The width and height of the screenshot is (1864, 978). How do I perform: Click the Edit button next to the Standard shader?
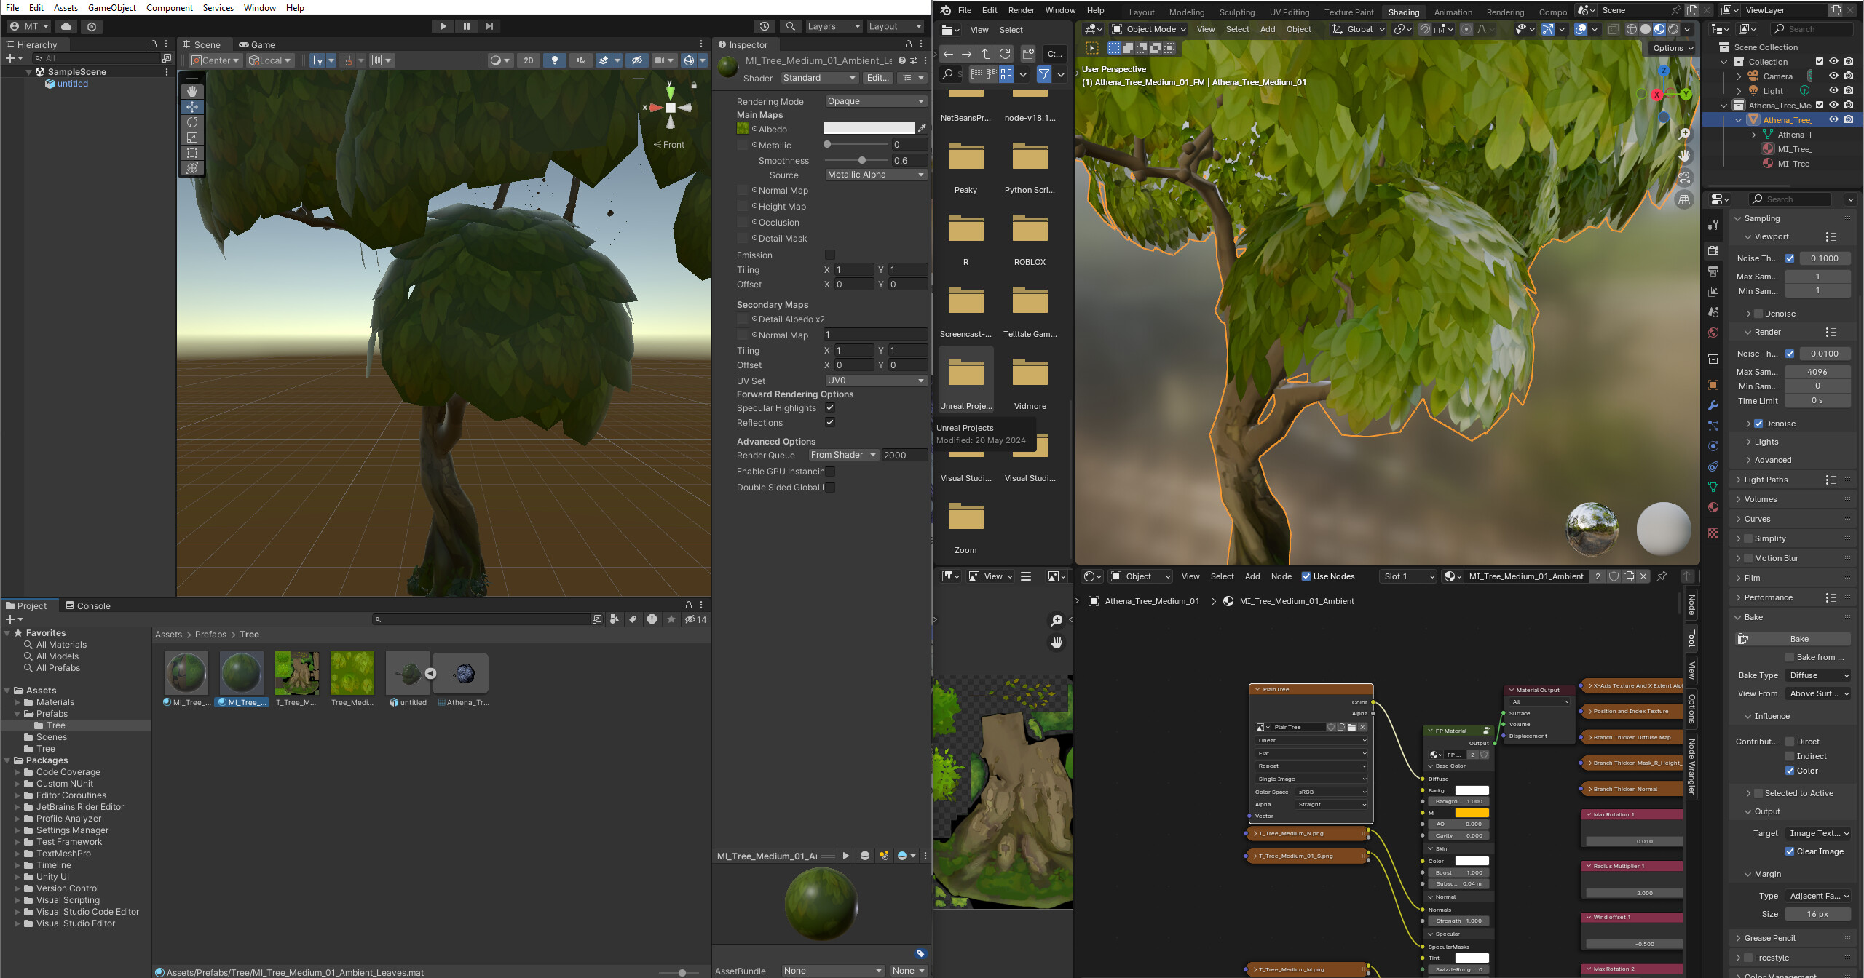[877, 78]
